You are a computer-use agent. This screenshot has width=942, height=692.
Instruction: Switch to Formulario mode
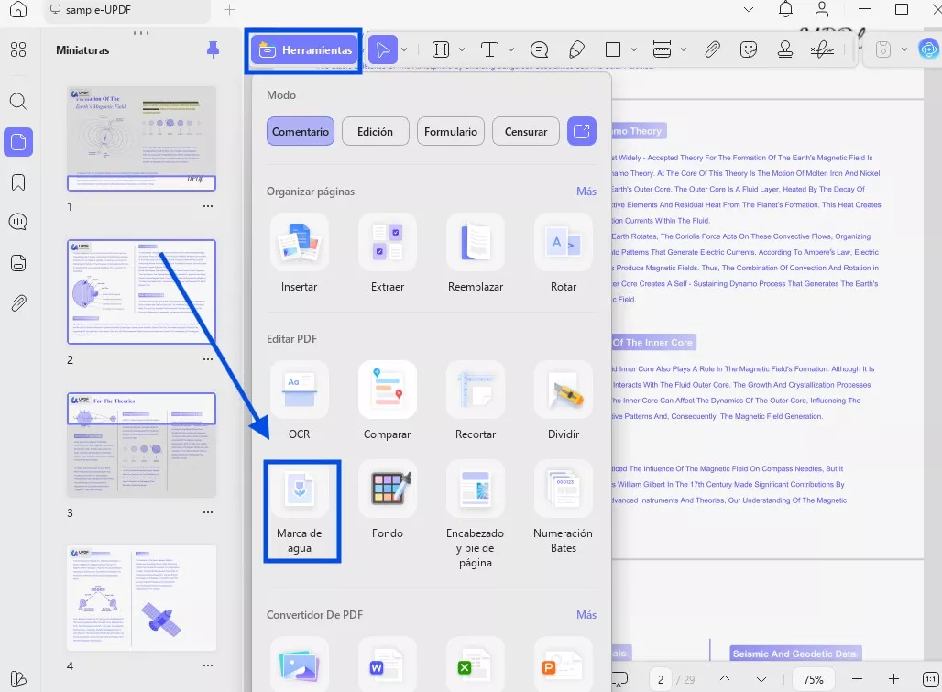click(x=451, y=132)
